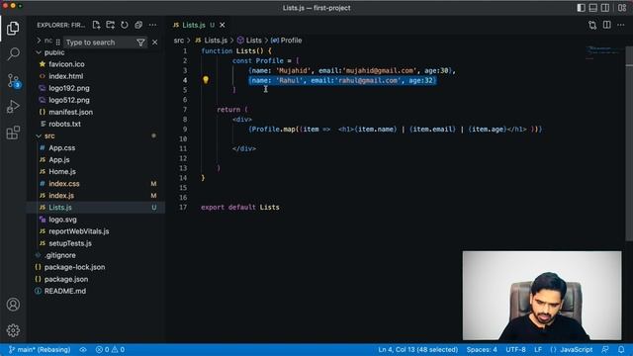Screen dimensions: 633x356
Task: Open the Accounts menu icon
Action: [x=13, y=305]
